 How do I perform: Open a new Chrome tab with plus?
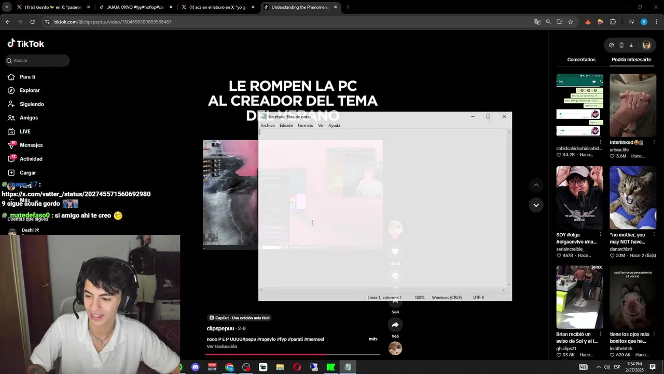[348, 7]
